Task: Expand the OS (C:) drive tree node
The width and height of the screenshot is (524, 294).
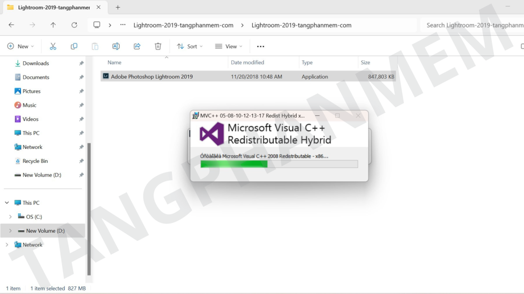Action: click(x=10, y=217)
